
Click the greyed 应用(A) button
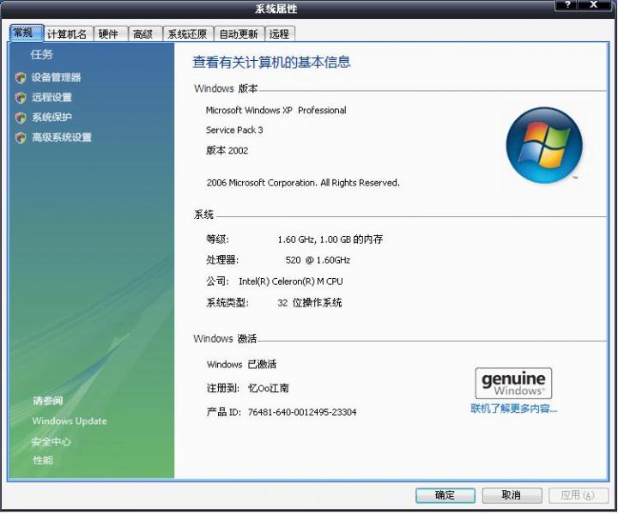point(578,495)
